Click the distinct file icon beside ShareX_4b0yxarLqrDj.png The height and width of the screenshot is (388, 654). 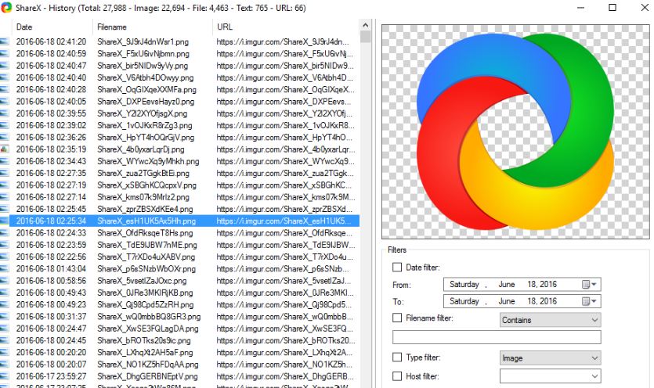[x=4, y=149]
